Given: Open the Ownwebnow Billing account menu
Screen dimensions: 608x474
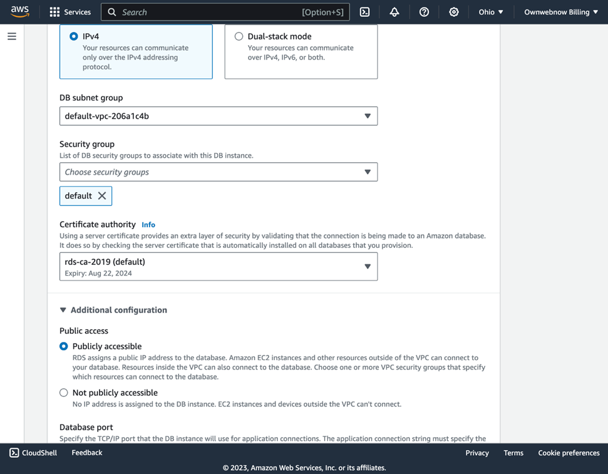Looking at the screenshot, I should [x=560, y=12].
